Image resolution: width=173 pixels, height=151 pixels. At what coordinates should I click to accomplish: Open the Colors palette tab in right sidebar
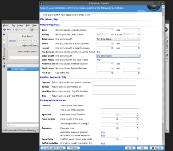pos(167,51)
